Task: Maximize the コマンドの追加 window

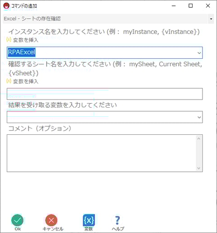Action: click(x=191, y=6)
